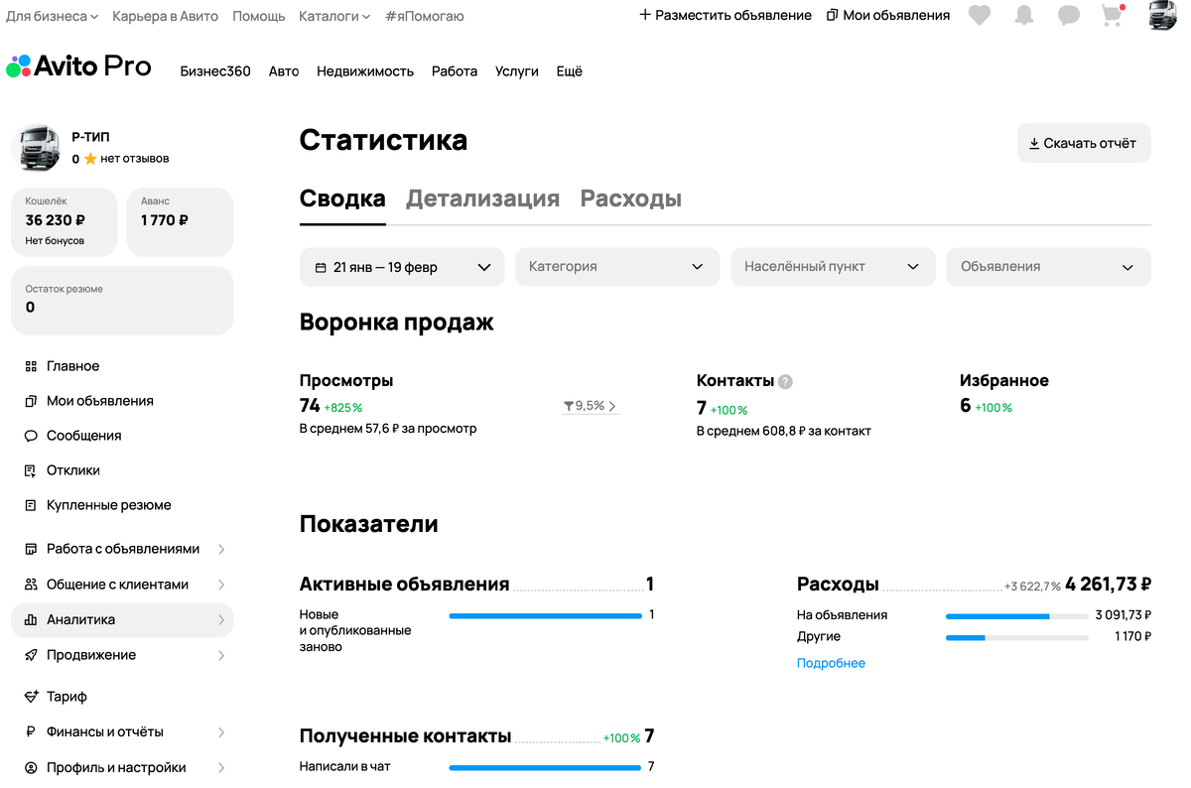Click the Отклики sidebar icon
This screenshot has width=1191, height=788.
point(31,470)
